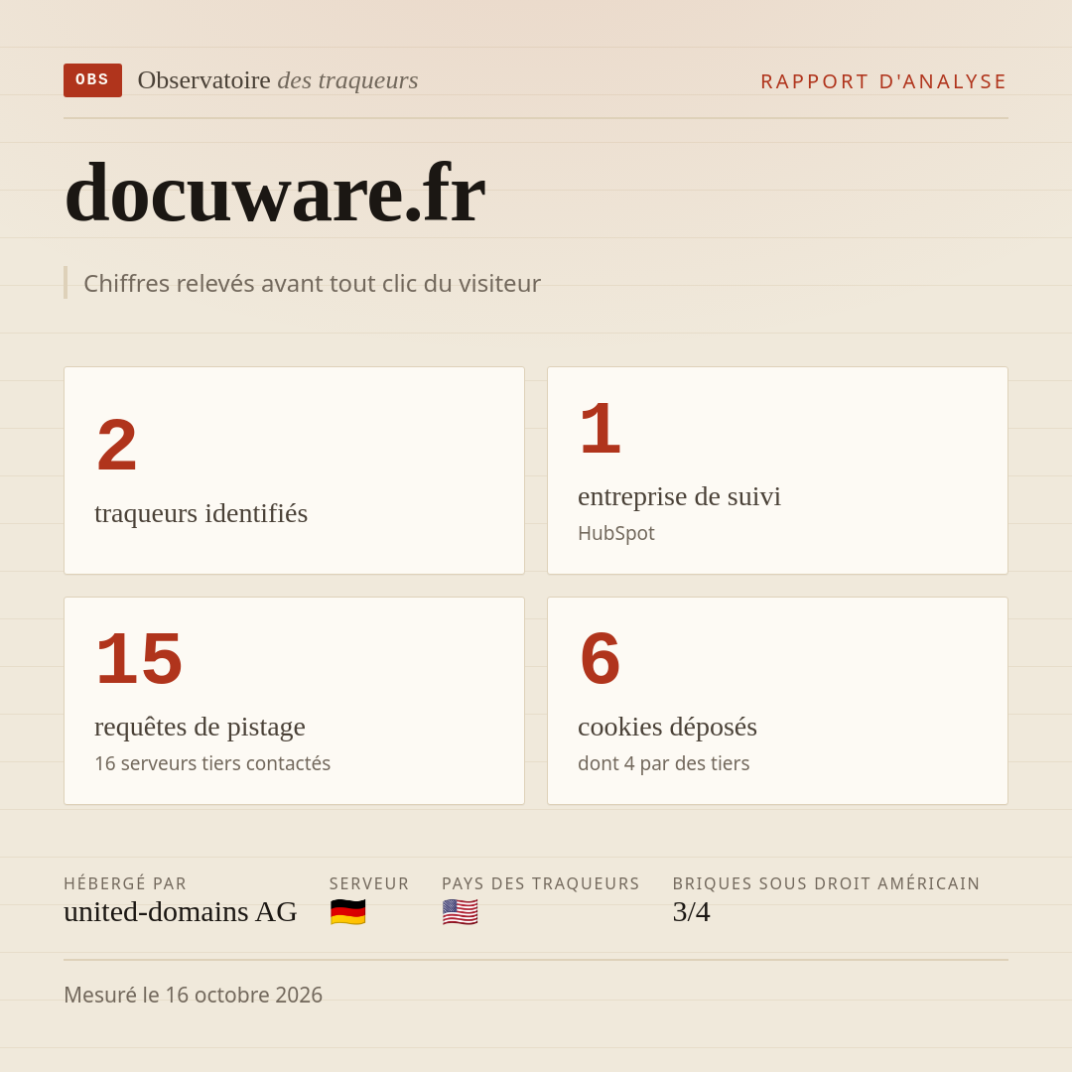Screen dimensions: 1072x1072
Task: Click the 'entreprise de suivi' label
Action: (679, 496)
